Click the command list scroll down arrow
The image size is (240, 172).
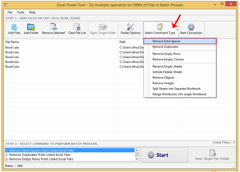pyautogui.click(x=137, y=159)
